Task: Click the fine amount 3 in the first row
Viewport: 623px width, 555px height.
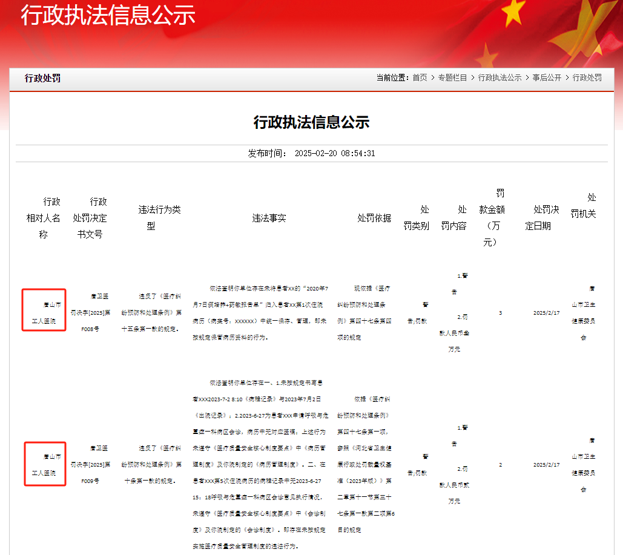Action: pos(500,313)
